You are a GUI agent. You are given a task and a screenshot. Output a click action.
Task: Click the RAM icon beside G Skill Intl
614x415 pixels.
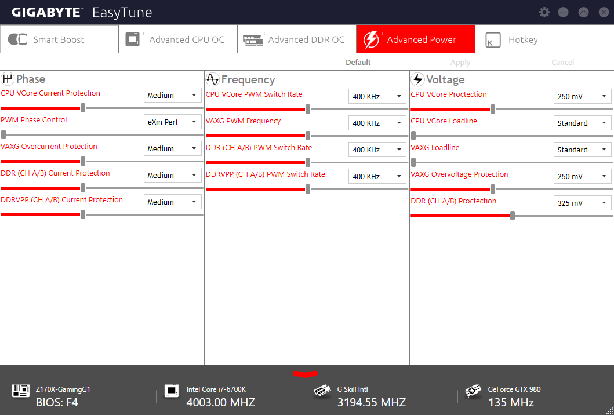click(x=323, y=392)
